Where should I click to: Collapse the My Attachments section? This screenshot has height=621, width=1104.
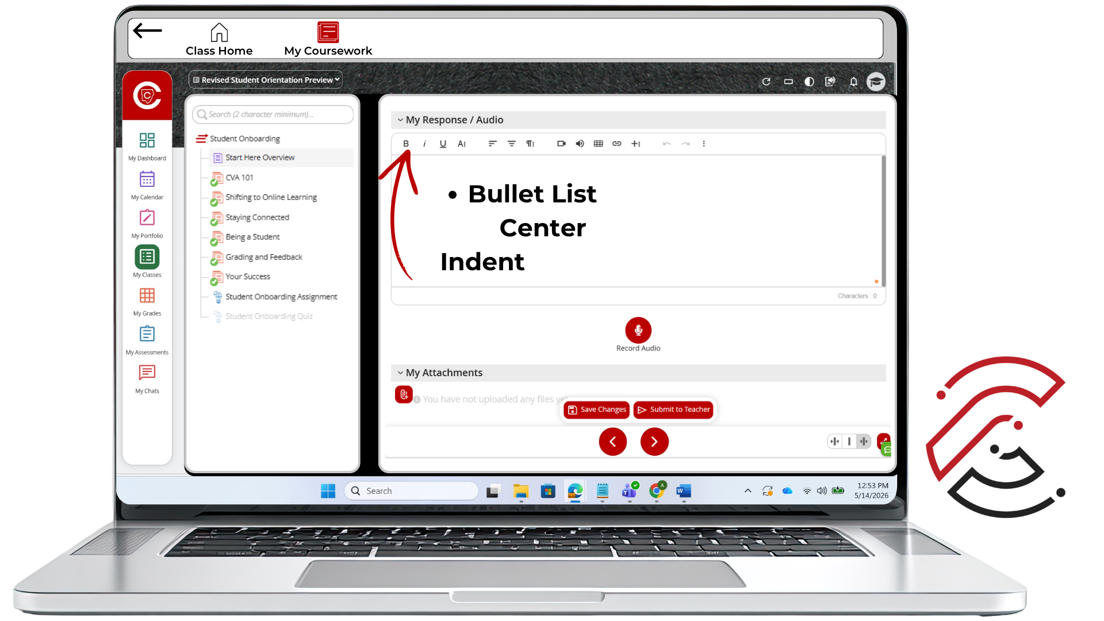[400, 373]
